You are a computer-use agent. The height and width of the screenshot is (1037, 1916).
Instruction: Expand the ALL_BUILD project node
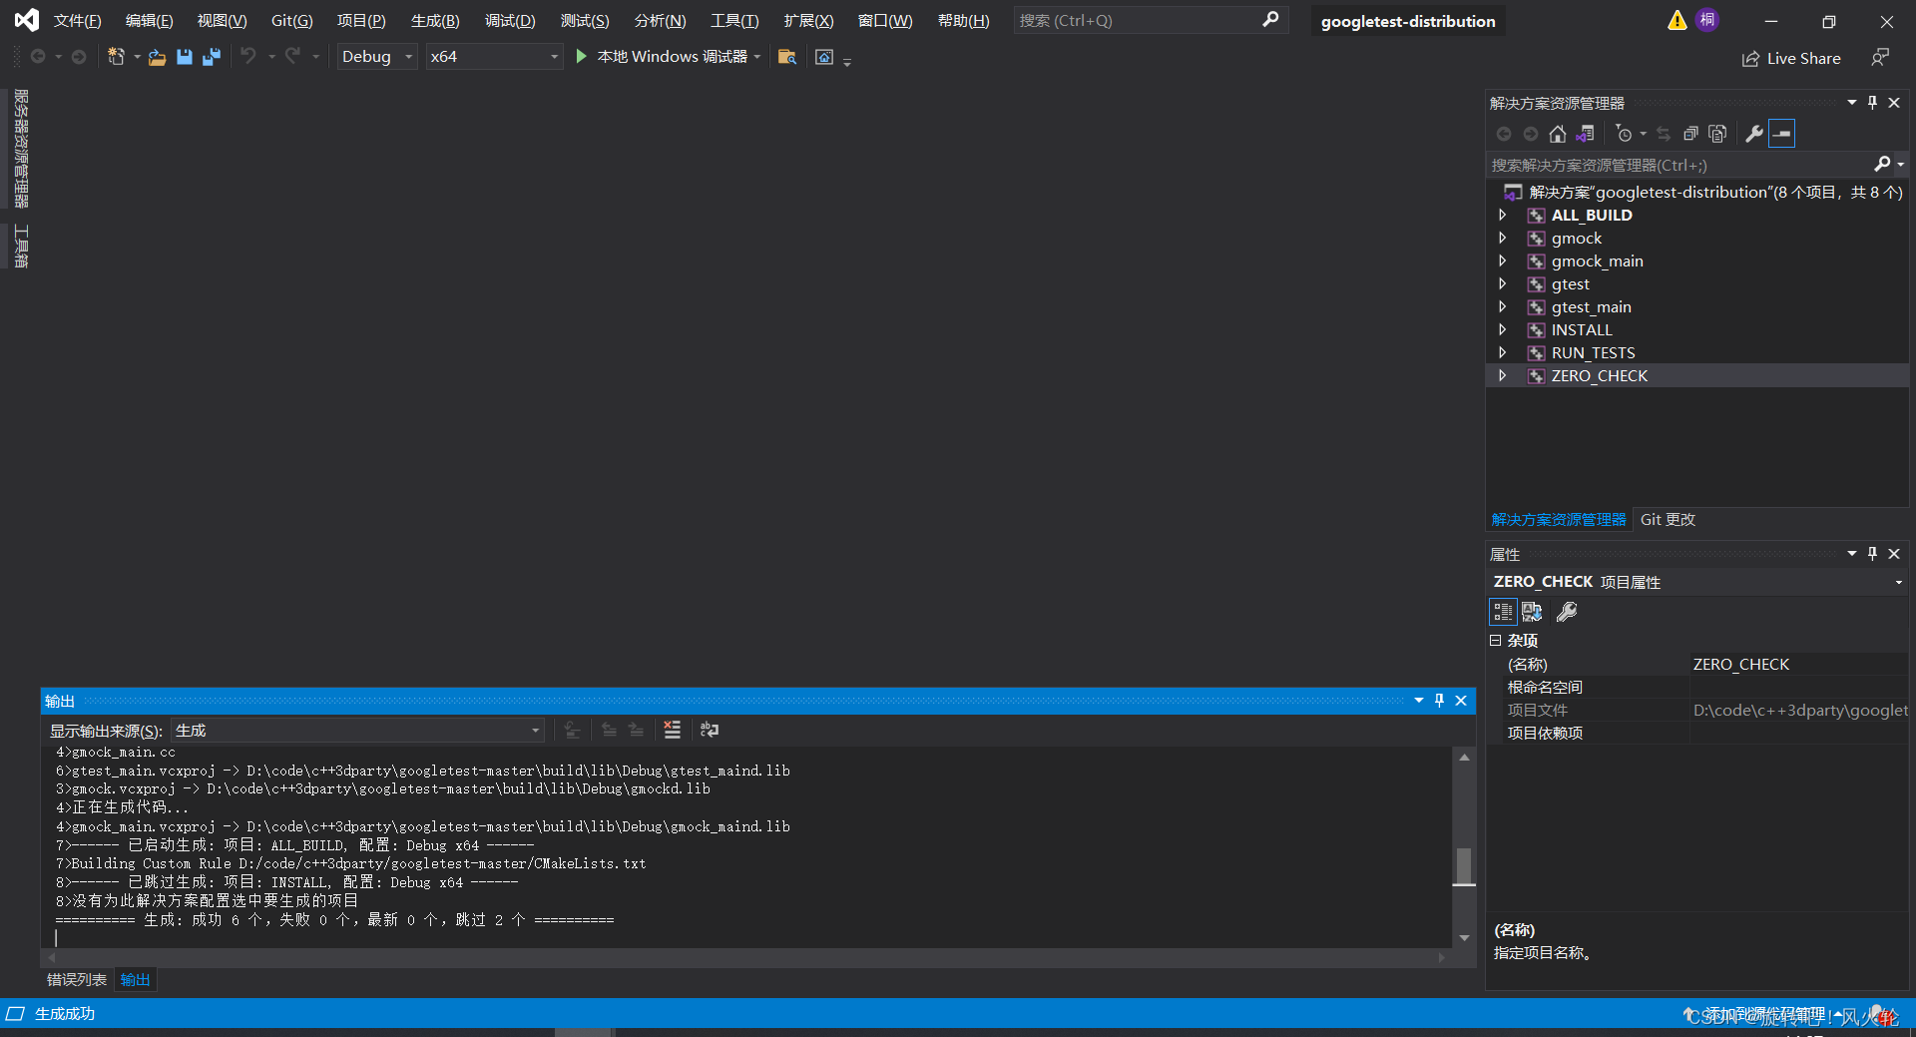coord(1503,215)
